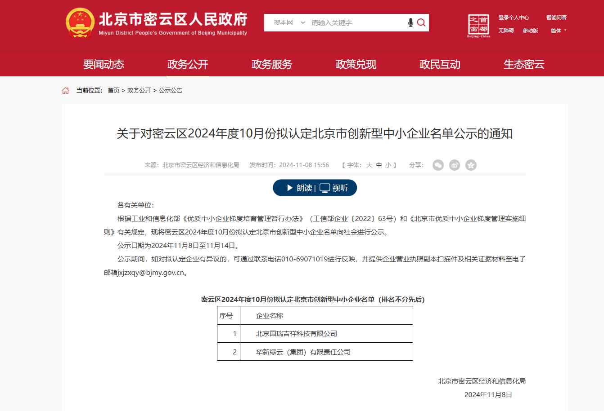Play article audio with 朗读 button
The height and width of the screenshot is (411, 604).
(x=299, y=188)
